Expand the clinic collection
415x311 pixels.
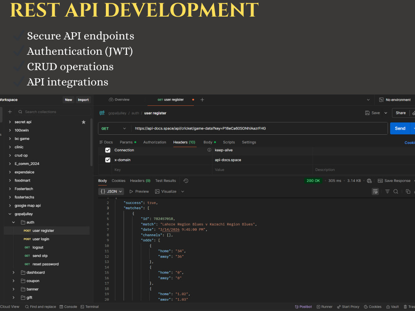point(10,147)
